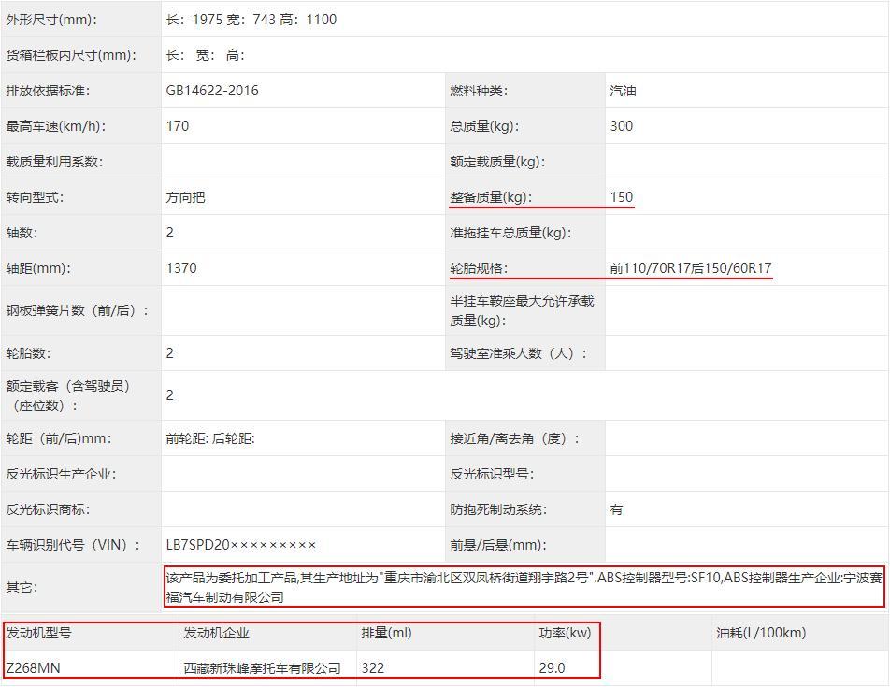Click the underlined curb weight value 150
The height and width of the screenshot is (687, 890).
pyautogui.click(x=622, y=197)
